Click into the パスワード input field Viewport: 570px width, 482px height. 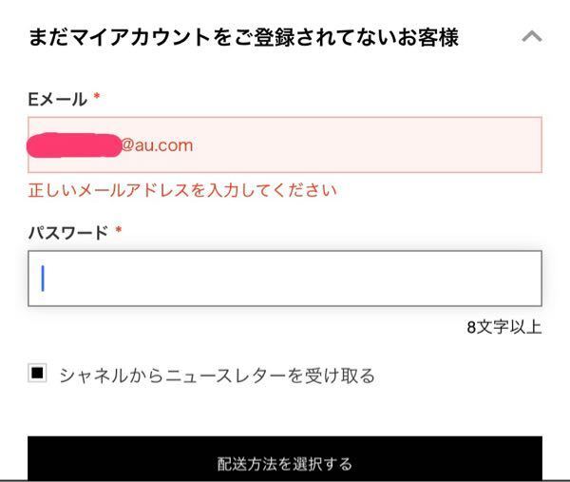click(x=285, y=279)
